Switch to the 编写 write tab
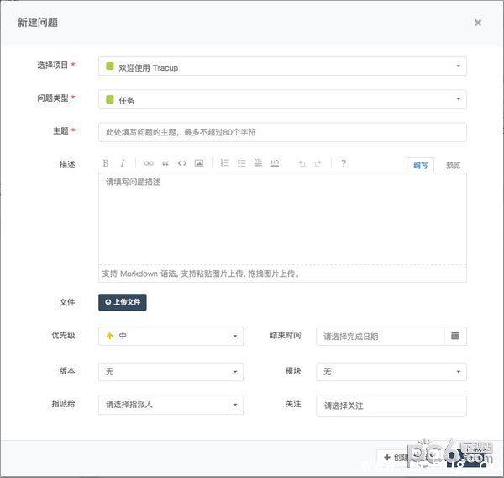 [421, 165]
